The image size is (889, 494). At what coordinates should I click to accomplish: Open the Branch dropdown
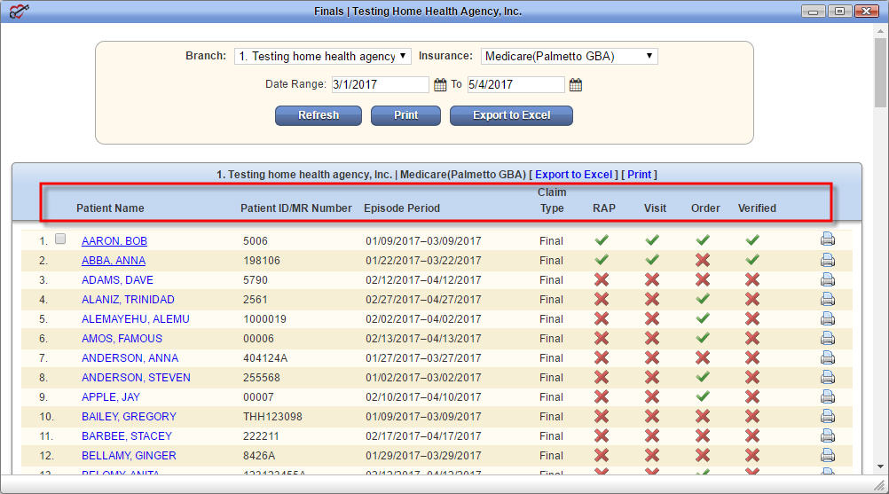pos(323,56)
